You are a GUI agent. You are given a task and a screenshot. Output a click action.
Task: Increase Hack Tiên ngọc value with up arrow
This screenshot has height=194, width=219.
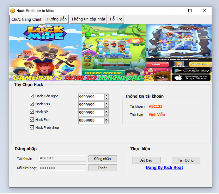click(x=106, y=96)
